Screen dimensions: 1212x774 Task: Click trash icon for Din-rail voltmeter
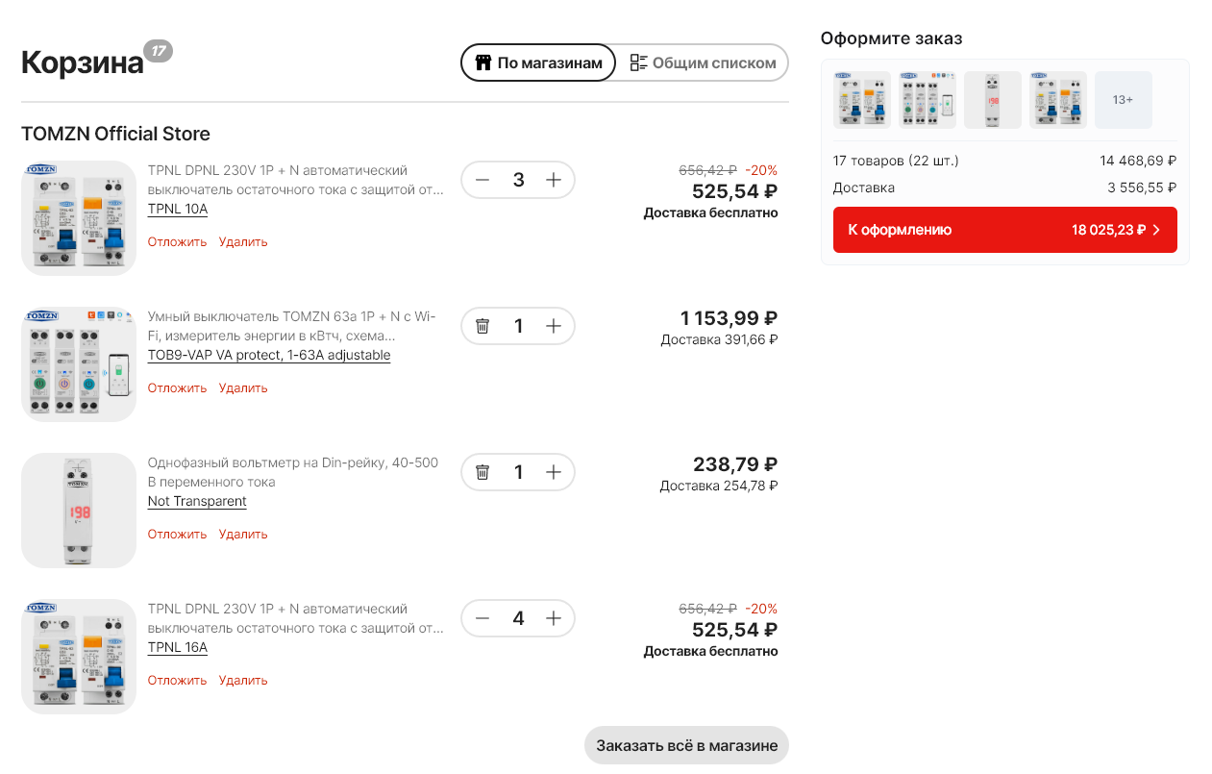pos(482,472)
